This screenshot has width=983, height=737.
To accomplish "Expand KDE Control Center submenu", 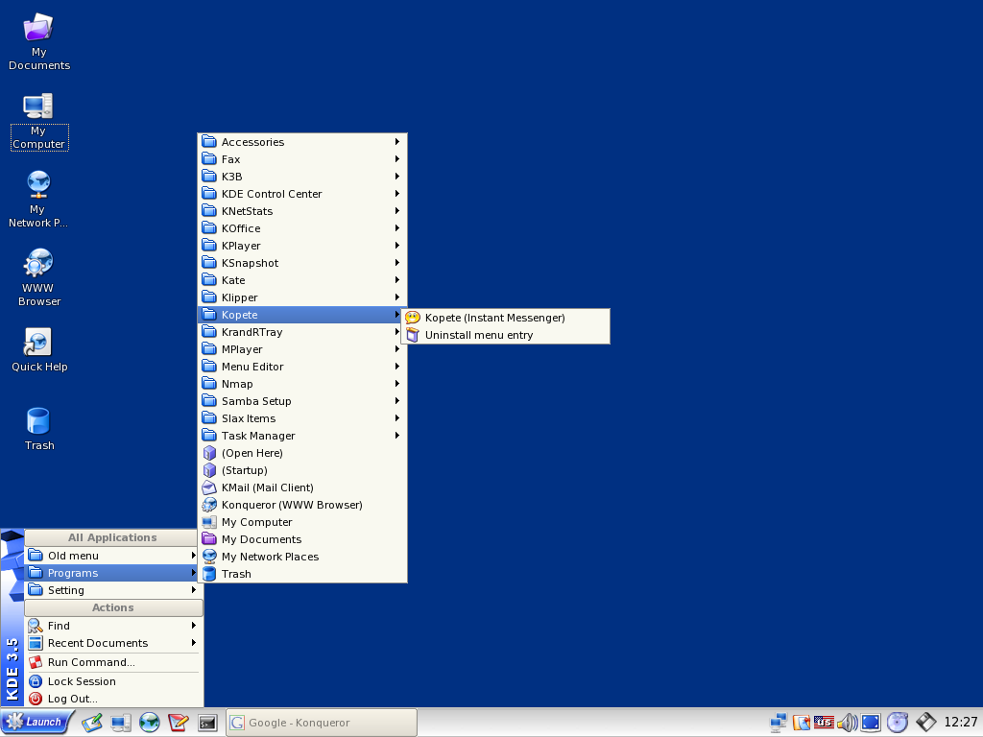I will (x=302, y=194).
